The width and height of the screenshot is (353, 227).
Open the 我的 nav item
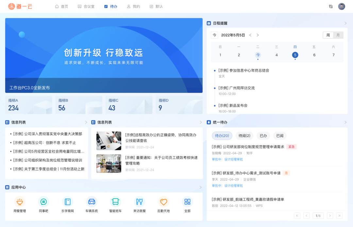click(133, 7)
